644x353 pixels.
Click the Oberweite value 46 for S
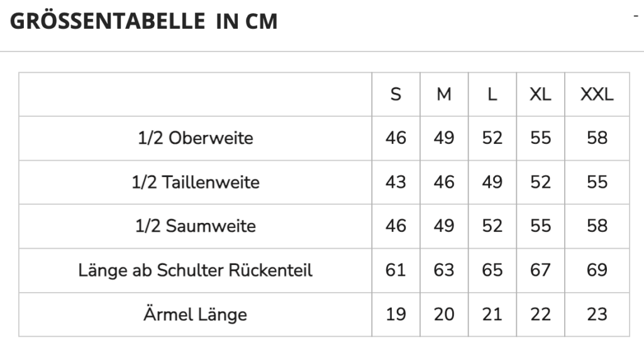(x=396, y=138)
